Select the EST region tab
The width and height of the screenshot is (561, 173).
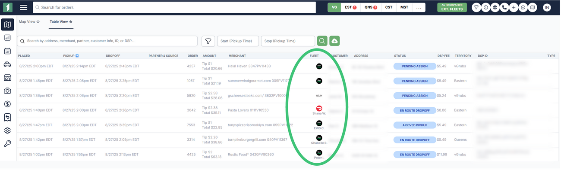pyautogui.click(x=350, y=7)
